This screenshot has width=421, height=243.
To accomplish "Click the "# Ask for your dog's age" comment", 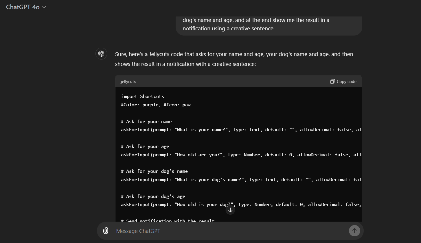I will [153, 196].
